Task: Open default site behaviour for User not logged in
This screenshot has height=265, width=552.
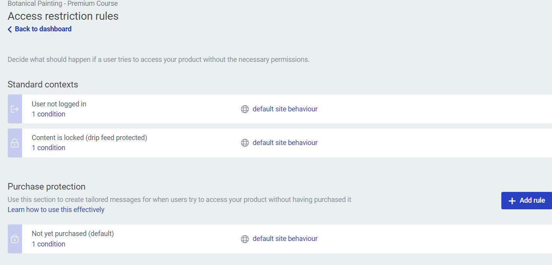Action: tap(285, 109)
